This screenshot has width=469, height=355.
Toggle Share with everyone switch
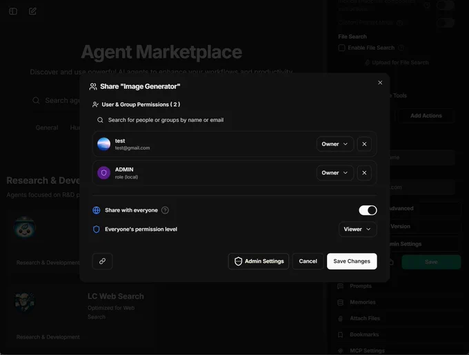click(368, 210)
